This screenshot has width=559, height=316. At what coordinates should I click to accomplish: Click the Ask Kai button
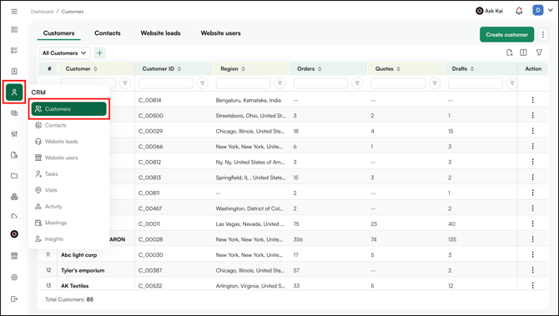coord(490,11)
